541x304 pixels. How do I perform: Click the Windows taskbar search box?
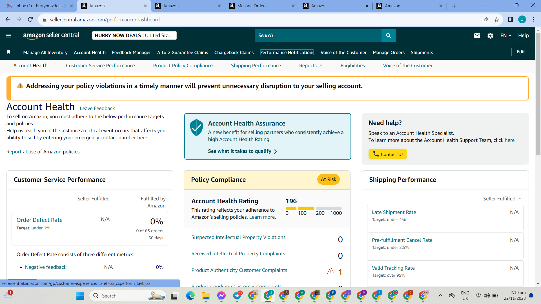[x=128, y=296]
